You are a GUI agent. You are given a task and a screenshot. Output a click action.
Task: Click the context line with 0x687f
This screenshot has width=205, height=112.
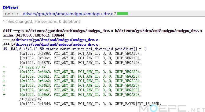click(80, 63)
